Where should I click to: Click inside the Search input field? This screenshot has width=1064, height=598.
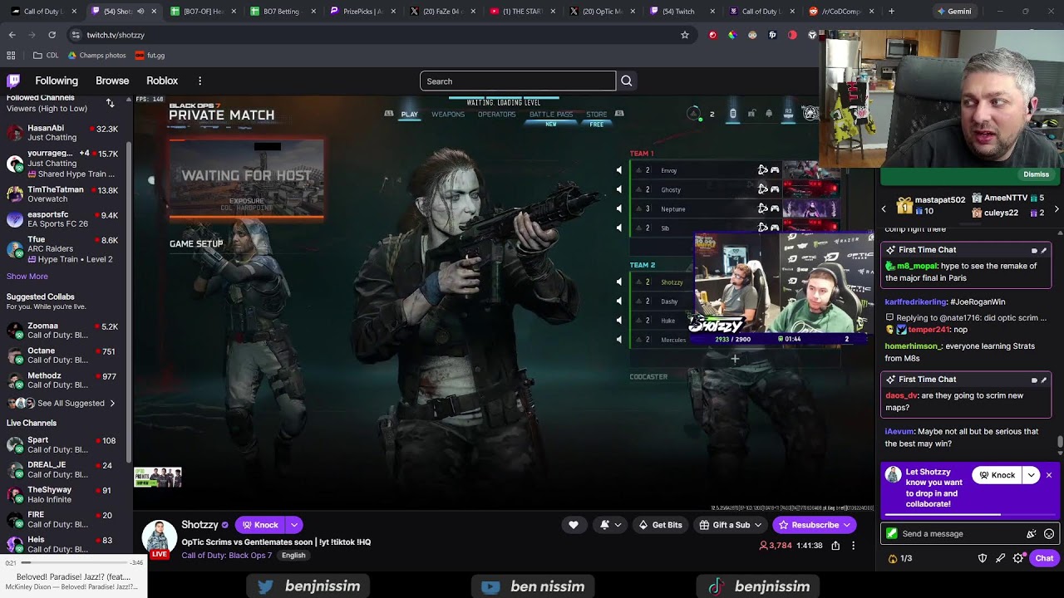click(x=518, y=81)
